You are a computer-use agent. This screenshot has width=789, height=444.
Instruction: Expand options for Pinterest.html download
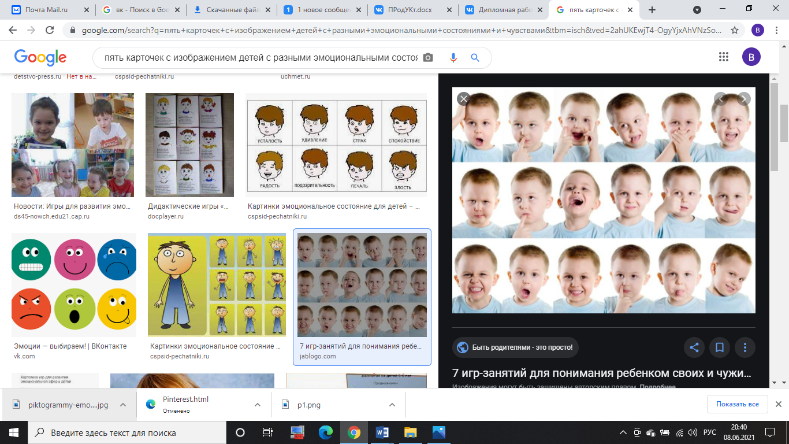(x=258, y=405)
